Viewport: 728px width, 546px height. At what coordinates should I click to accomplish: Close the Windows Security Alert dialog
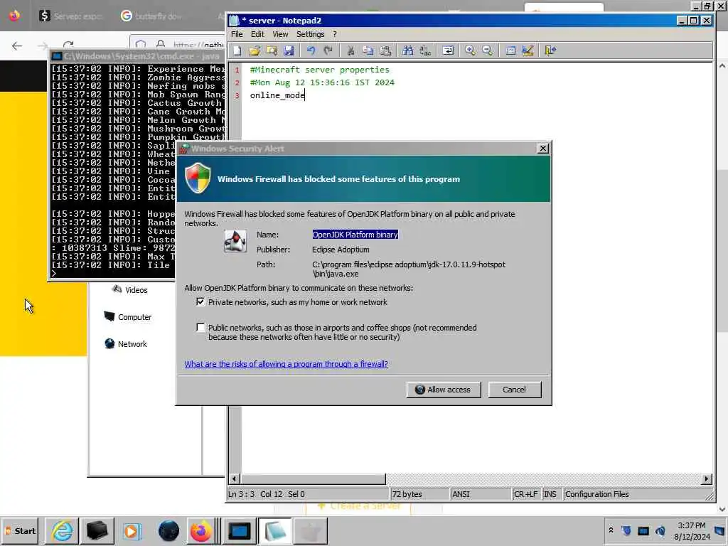point(542,148)
